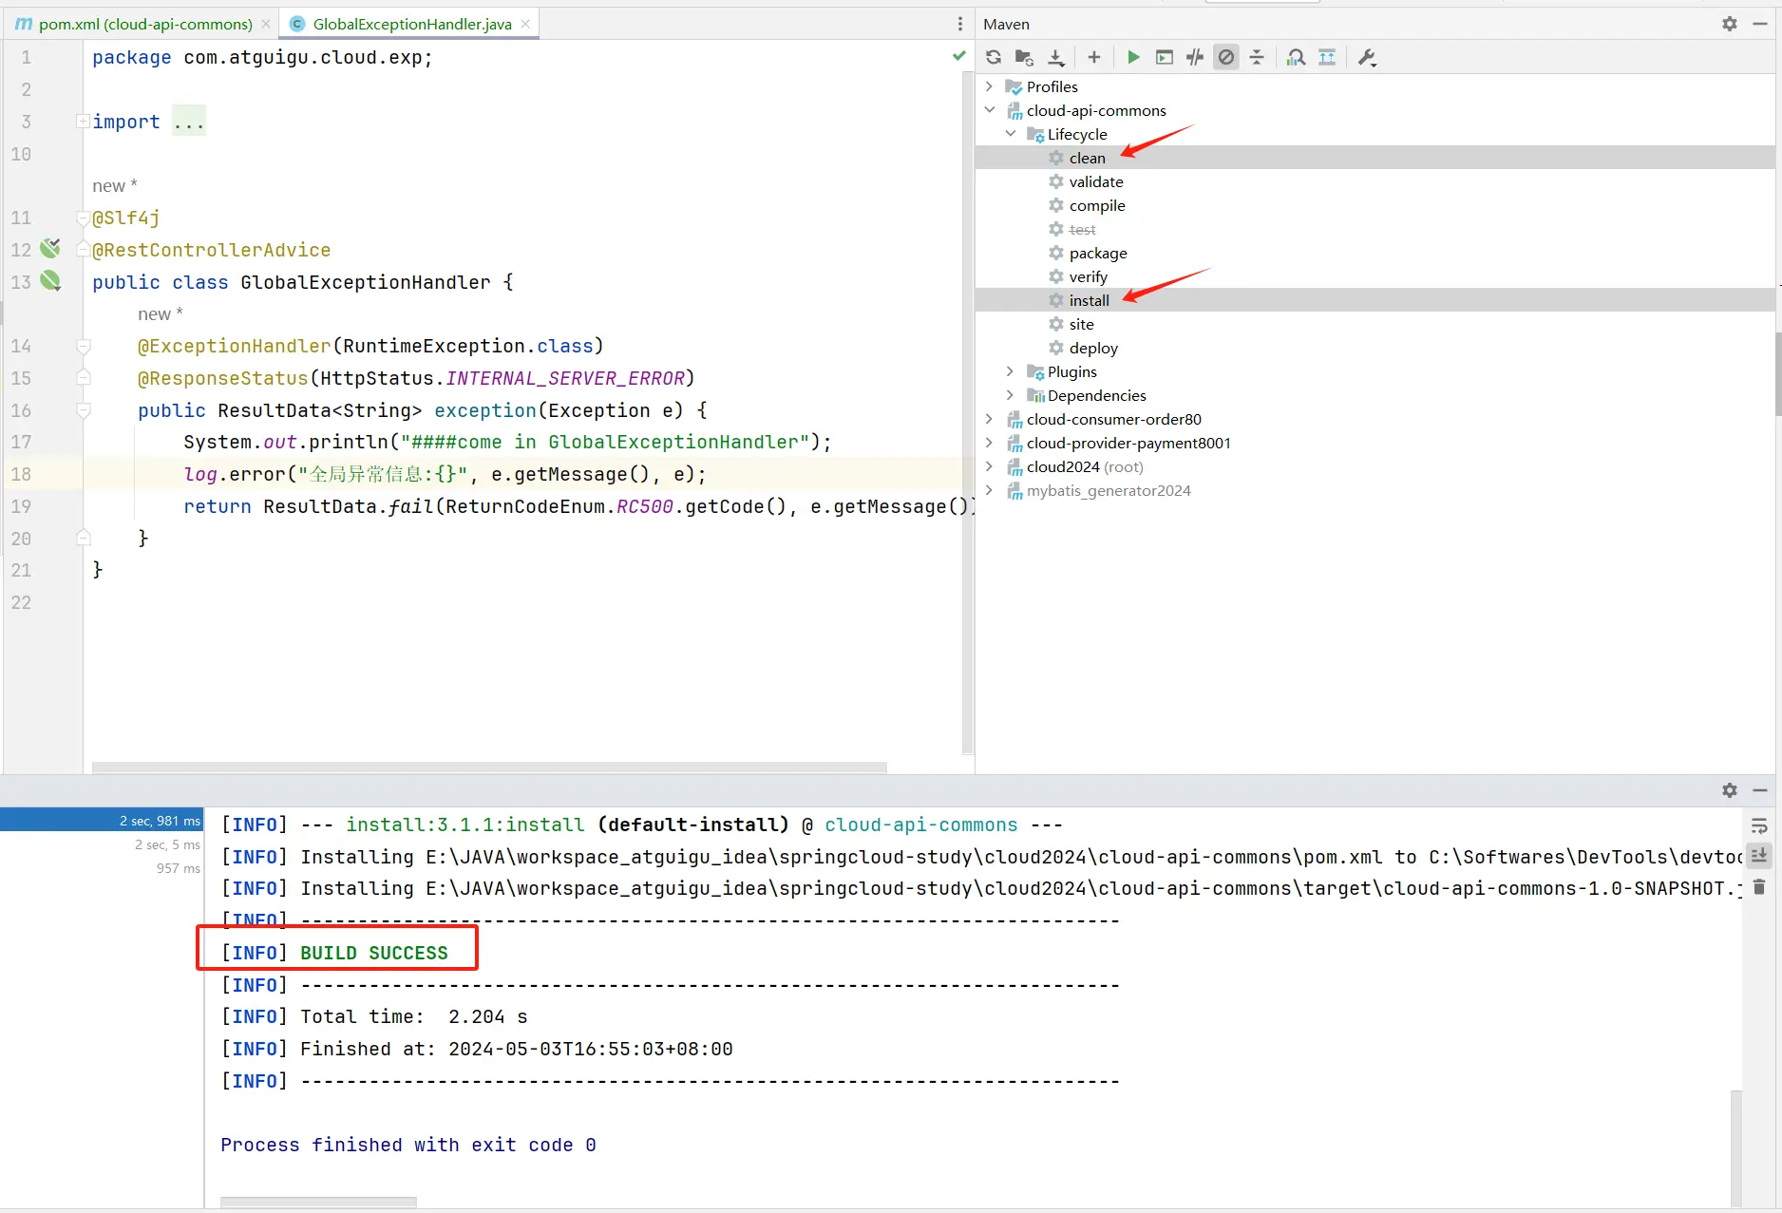
Task: Switch to pom.xml (cloud-api-commons) tab
Action: click(144, 24)
